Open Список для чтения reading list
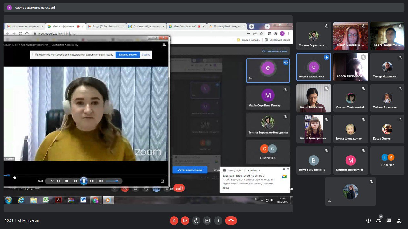This screenshot has height=229, width=408. pyautogui.click(x=278, y=40)
